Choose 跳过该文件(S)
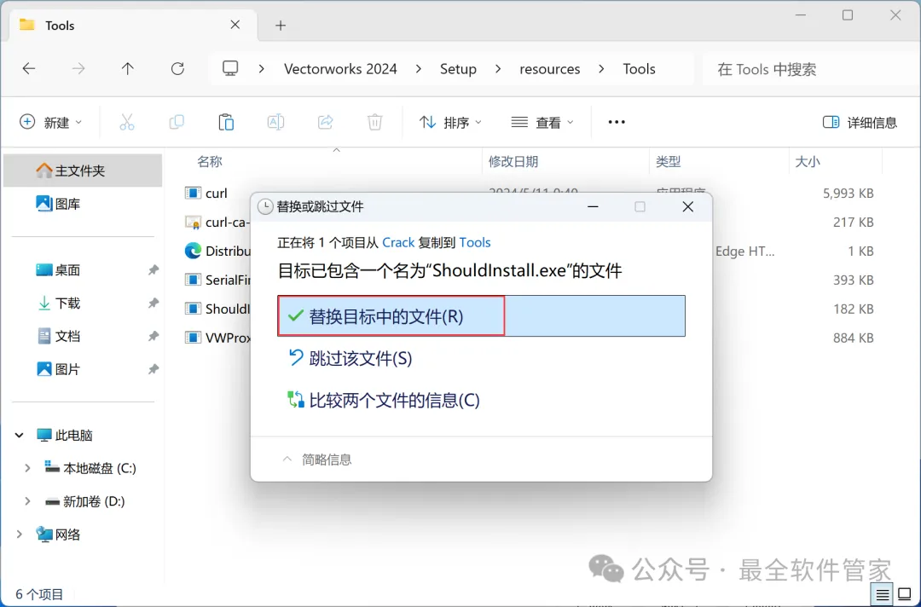Viewport: 921px width, 607px height. tap(350, 358)
